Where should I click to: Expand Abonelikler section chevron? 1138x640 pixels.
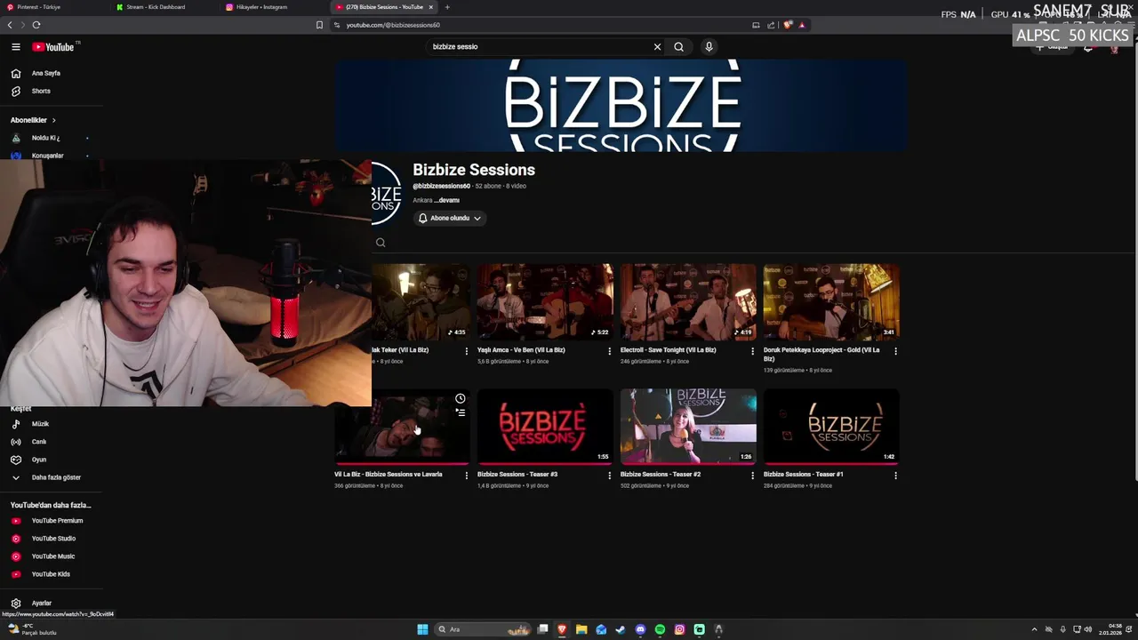pyautogui.click(x=53, y=120)
